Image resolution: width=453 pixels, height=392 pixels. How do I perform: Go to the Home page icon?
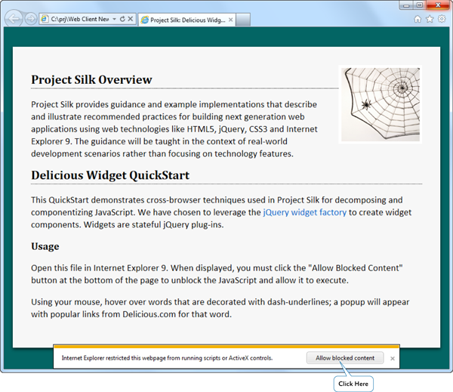(418, 19)
